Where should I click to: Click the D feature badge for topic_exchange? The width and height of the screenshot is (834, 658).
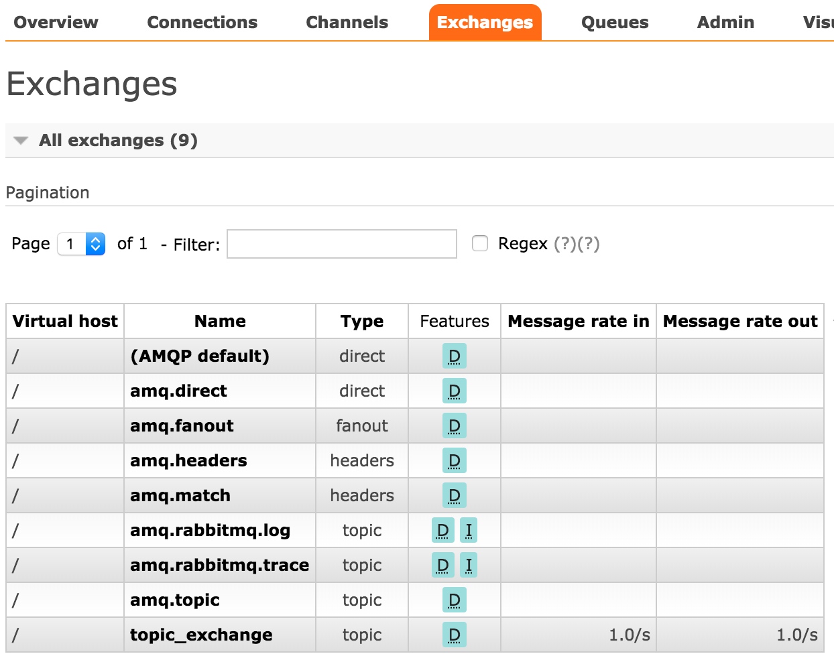[x=454, y=635]
